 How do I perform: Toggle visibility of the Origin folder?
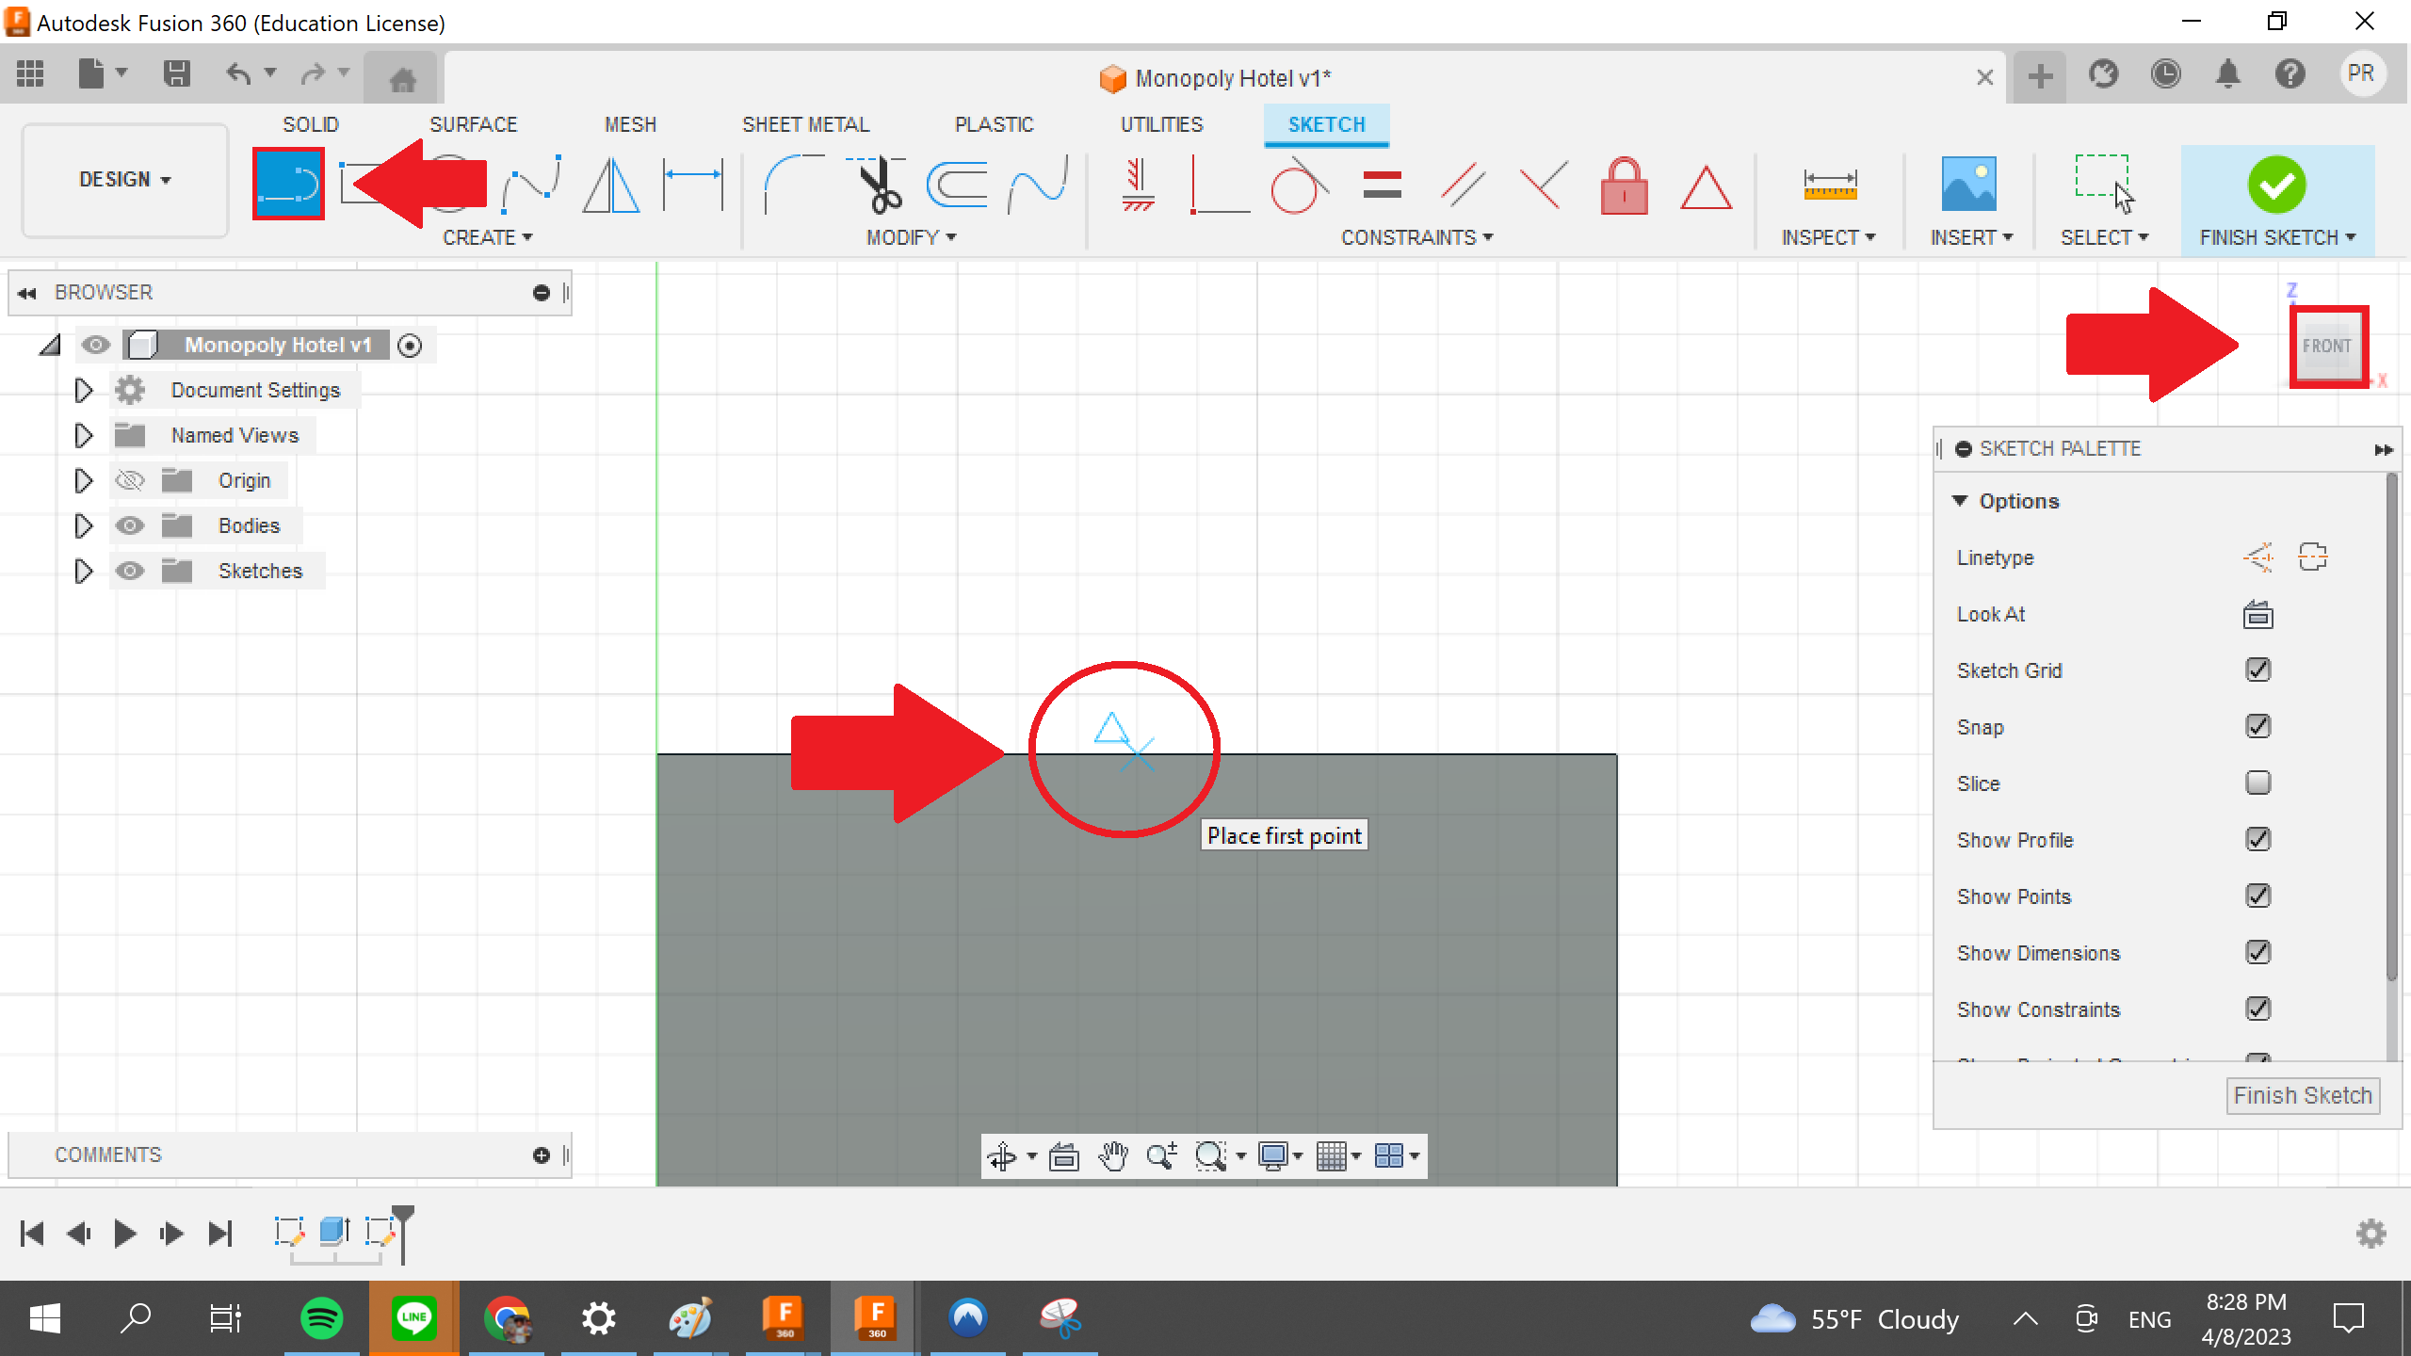[129, 479]
